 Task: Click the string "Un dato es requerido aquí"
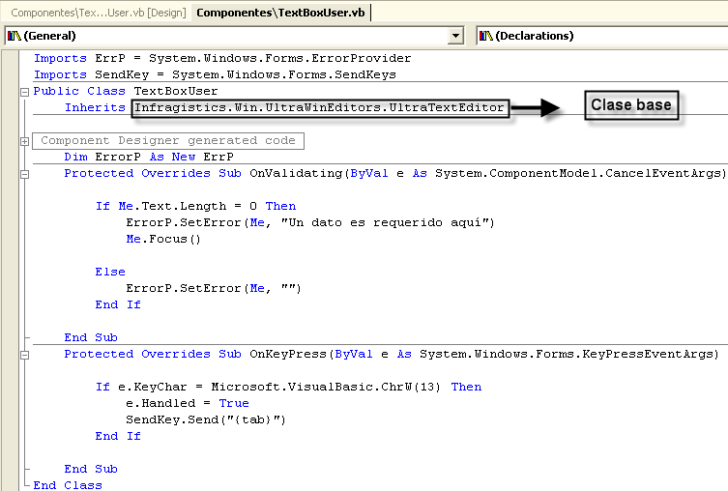(x=385, y=222)
